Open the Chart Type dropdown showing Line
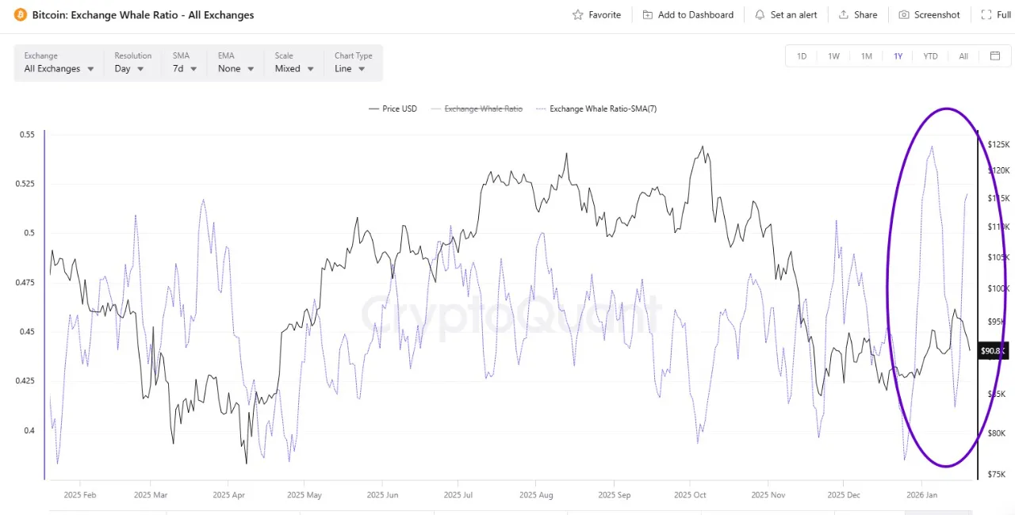1015x515 pixels. [349, 68]
